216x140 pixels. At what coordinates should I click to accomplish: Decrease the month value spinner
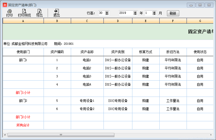pos(154,14)
